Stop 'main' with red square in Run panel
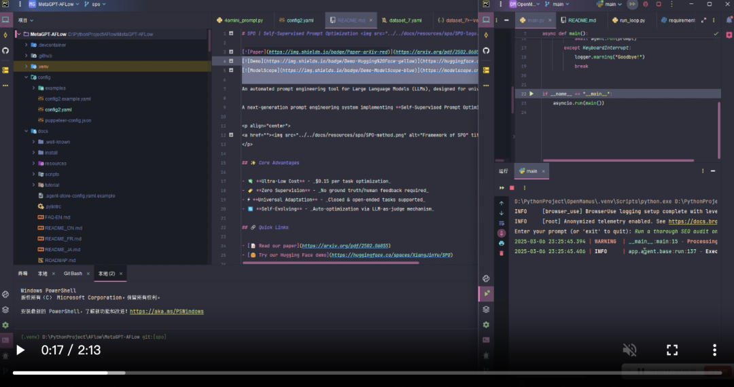734x387 pixels. click(512, 188)
